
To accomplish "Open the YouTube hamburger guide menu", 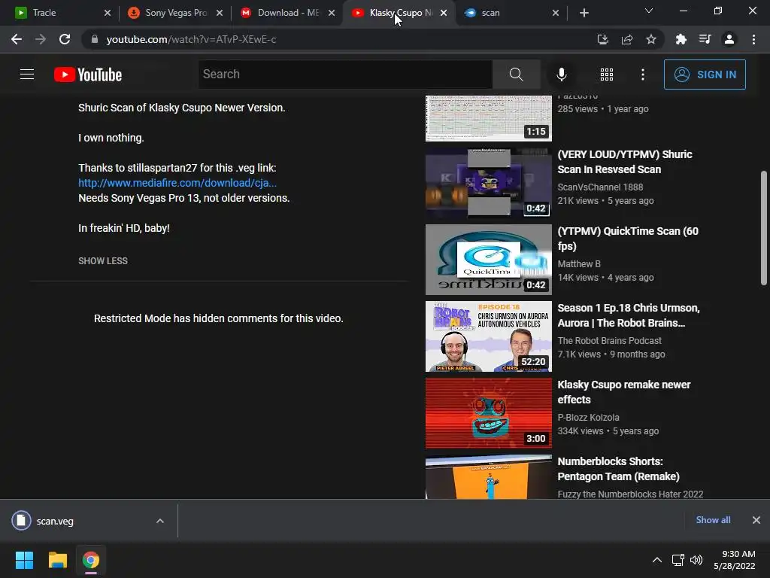I will tap(27, 75).
